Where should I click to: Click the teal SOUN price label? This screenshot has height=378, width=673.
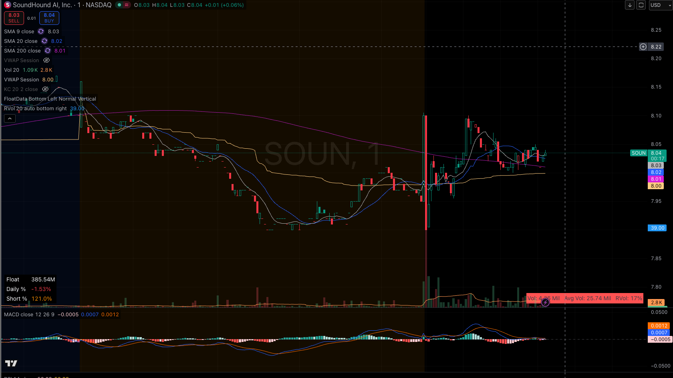point(639,153)
